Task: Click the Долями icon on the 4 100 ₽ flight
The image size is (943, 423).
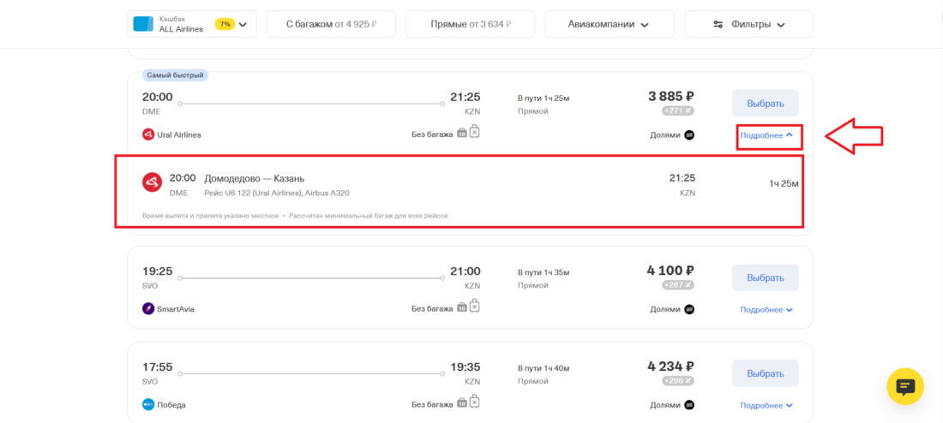Action: [x=689, y=309]
